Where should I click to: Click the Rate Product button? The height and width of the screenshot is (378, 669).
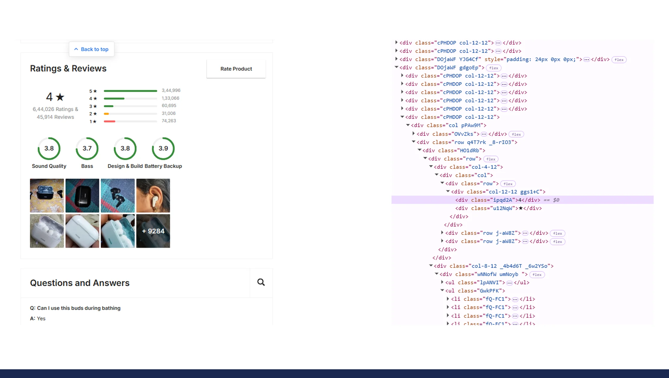click(236, 69)
